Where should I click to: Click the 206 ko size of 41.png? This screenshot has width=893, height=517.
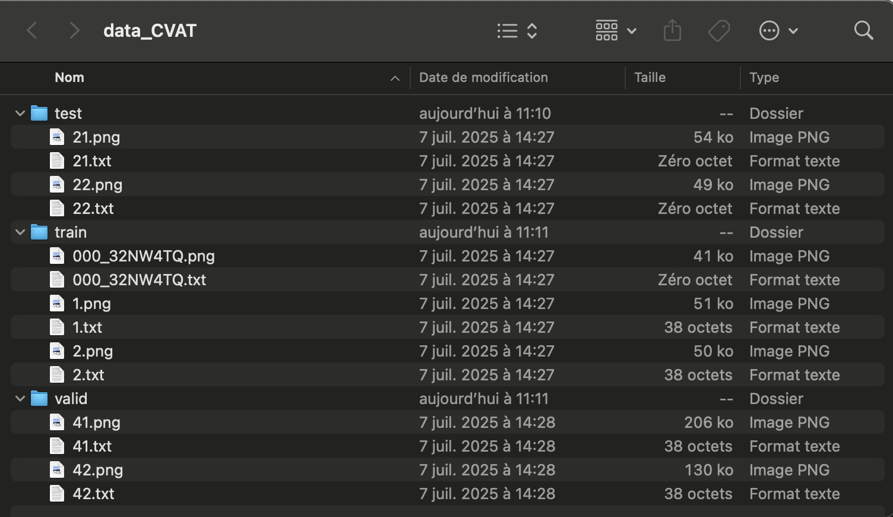coord(708,423)
